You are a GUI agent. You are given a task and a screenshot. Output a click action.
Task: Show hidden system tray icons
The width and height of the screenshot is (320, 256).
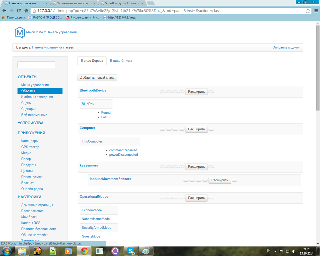click(x=275, y=251)
